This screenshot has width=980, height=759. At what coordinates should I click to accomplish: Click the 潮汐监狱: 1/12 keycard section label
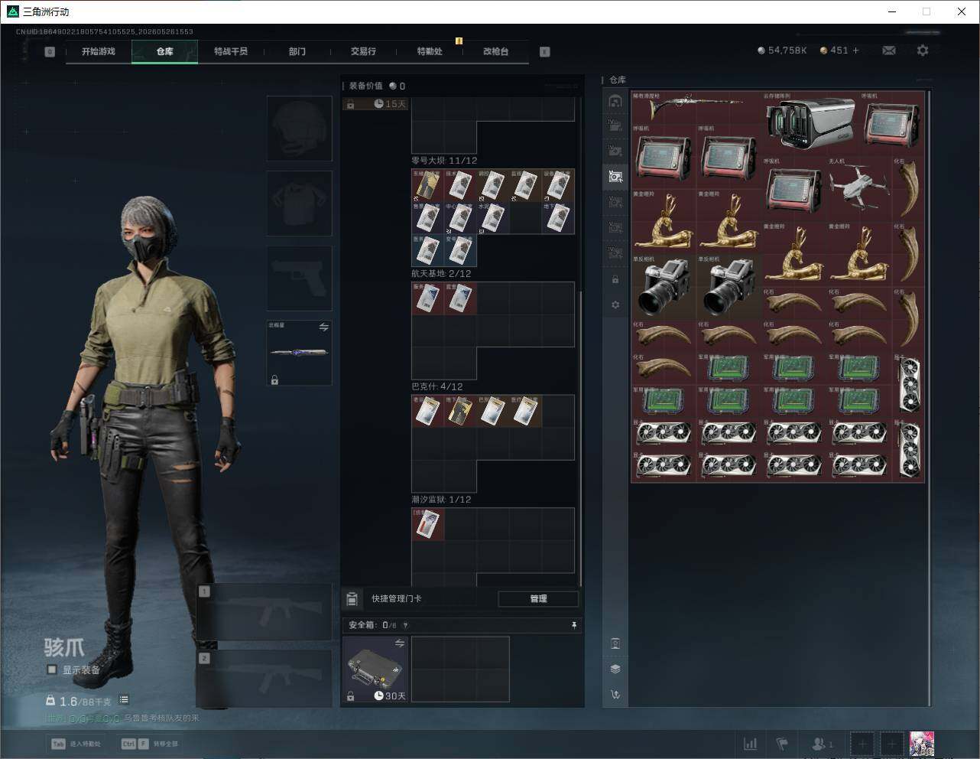(441, 500)
